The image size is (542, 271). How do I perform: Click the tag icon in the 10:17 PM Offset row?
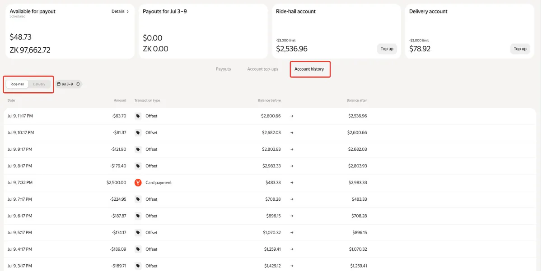click(138, 133)
